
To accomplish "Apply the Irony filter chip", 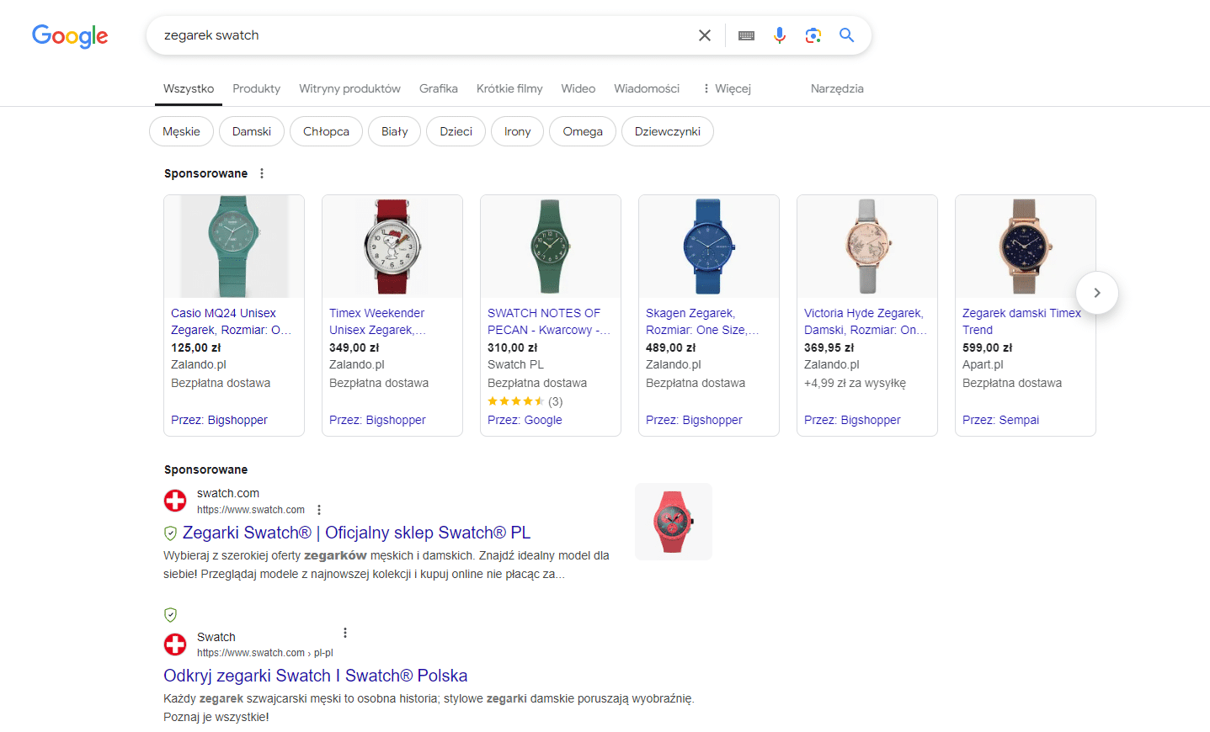I will [x=517, y=131].
